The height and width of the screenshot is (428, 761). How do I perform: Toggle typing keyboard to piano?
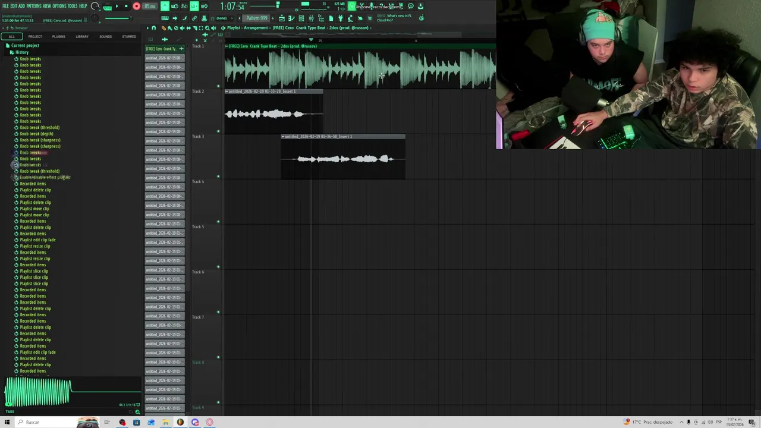(165, 18)
